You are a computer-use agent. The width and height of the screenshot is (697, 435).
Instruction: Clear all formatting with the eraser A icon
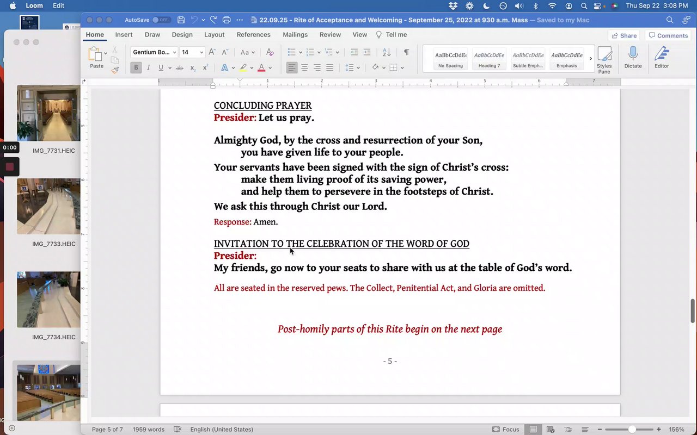point(270,52)
